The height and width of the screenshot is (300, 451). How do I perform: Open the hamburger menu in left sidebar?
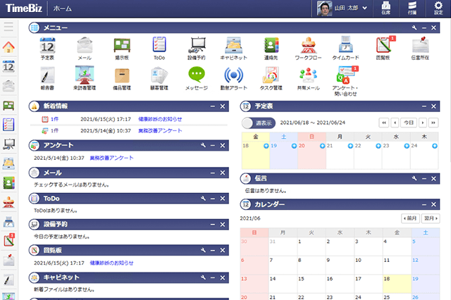(x=9, y=27)
